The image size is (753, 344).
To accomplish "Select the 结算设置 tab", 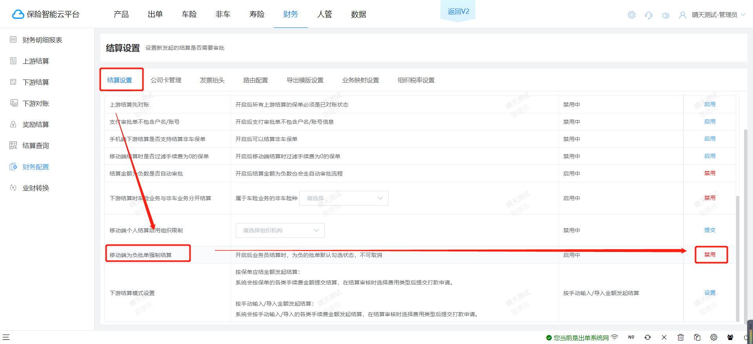I will coord(120,80).
